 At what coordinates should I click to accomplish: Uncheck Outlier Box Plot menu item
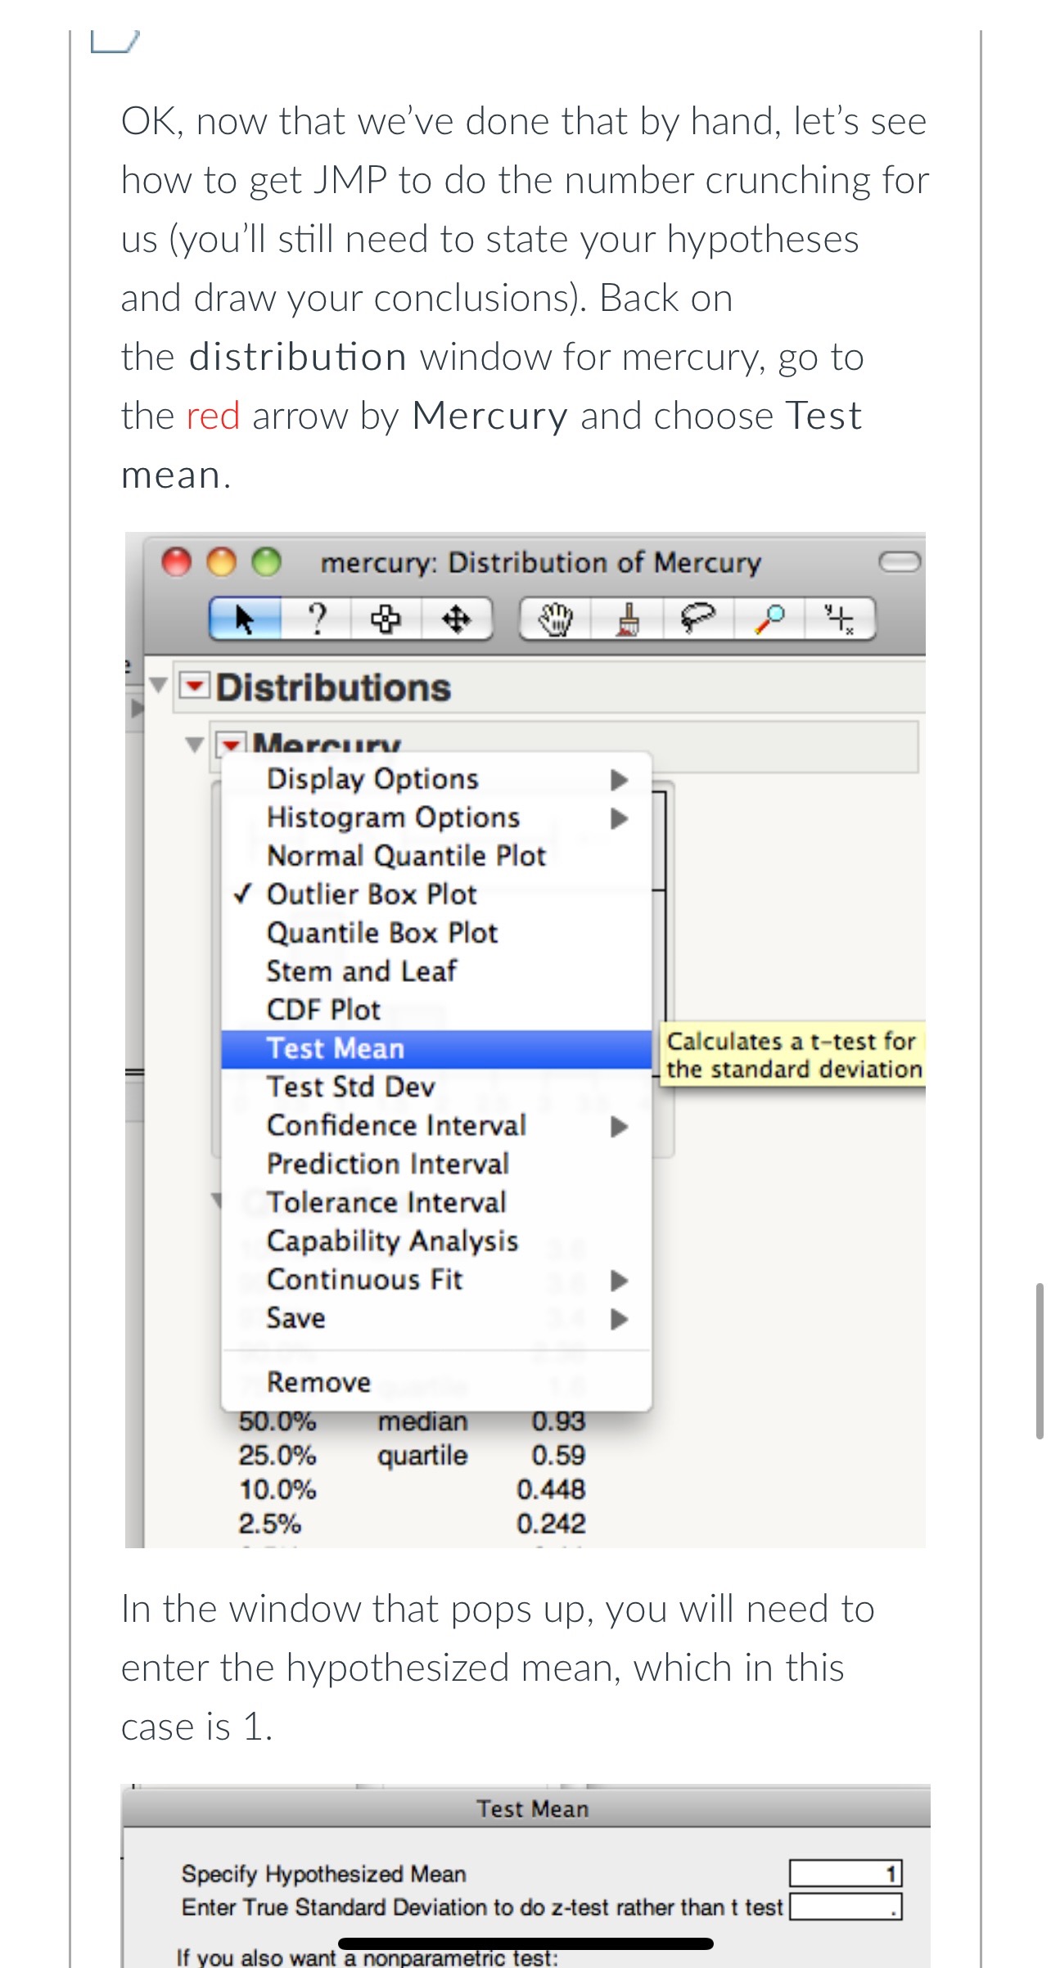[x=436, y=894]
